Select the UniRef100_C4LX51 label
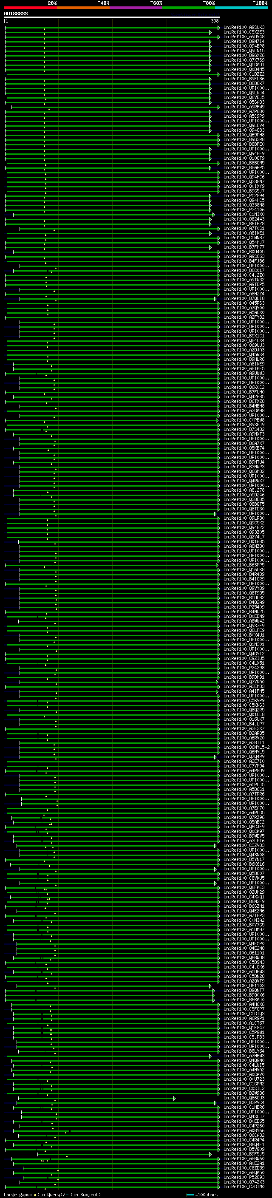Screen dimensions: 272x1198 pos(244,663)
